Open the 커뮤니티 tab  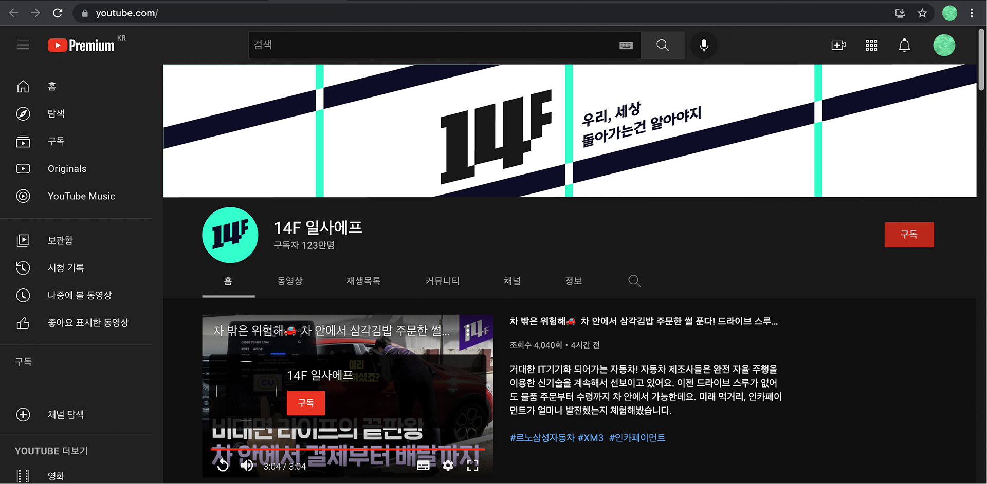pos(441,281)
